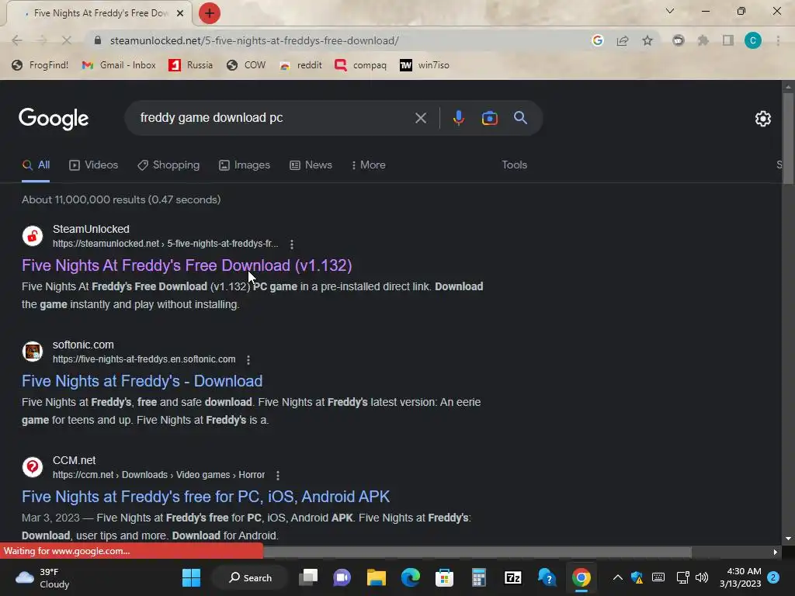The image size is (795, 596).
Task: Open the extensions puzzle-piece menu
Action: (x=703, y=40)
